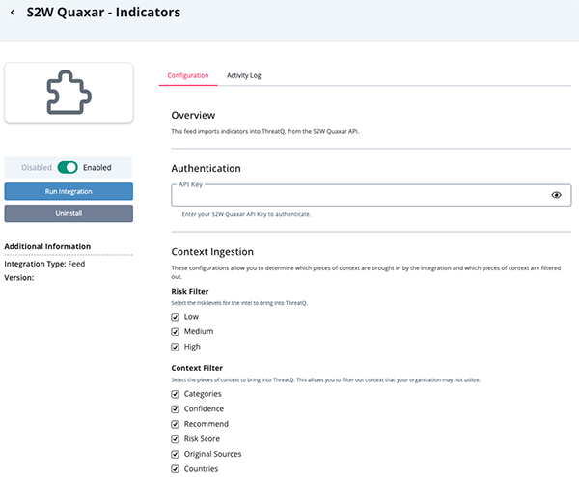Click the 'Risk Filter' label

click(190, 292)
